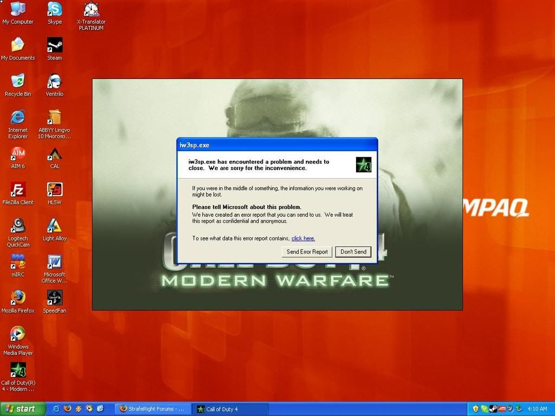Select the Skype desktop shortcut
The height and width of the screenshot is (416, 555).
55,14
